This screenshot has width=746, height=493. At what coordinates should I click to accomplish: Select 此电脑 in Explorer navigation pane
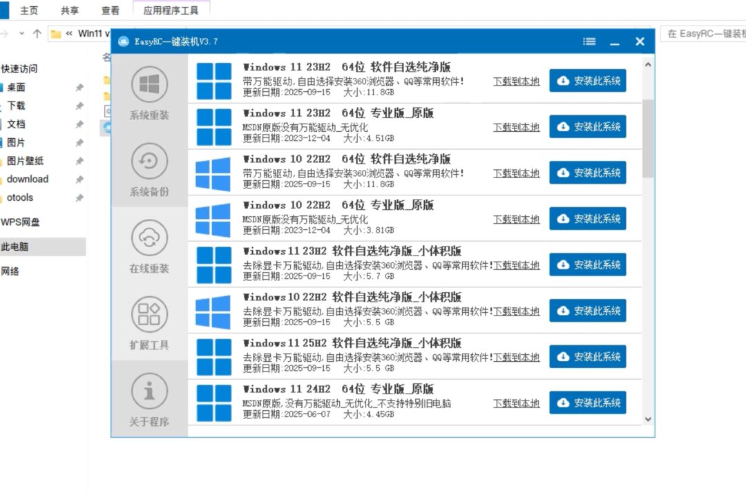click(x=43, y=246)
